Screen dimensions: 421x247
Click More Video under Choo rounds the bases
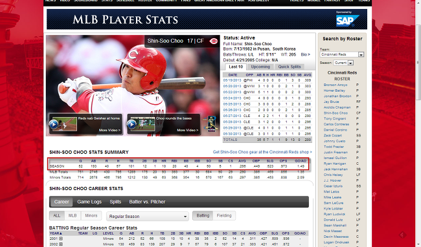pos(187,130)
